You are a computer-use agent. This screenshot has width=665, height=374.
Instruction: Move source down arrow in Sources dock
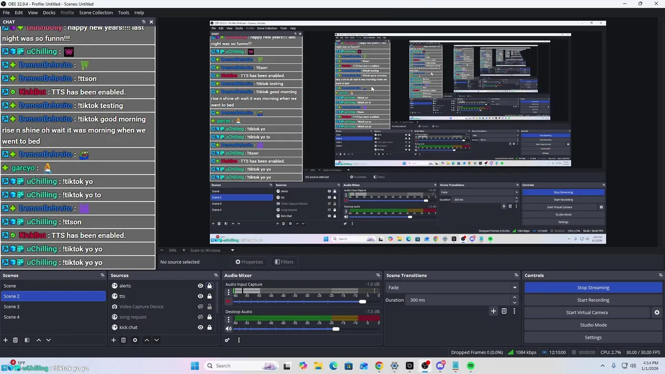(x=156, y=340)
